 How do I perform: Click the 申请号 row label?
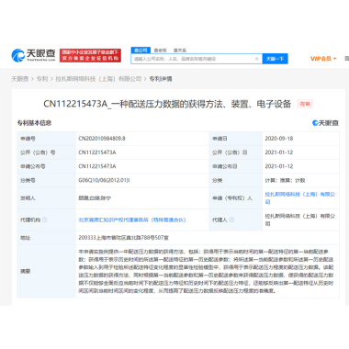[28, 139]
